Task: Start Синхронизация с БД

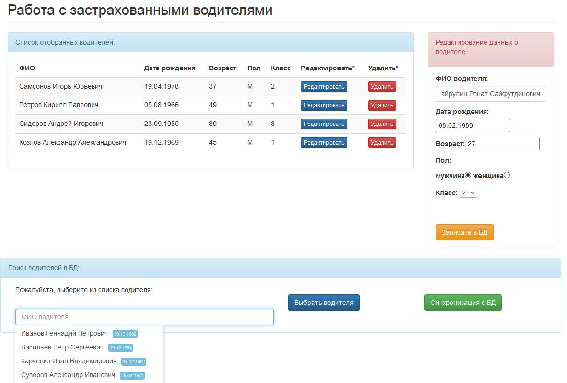Action: pos(463,303)
